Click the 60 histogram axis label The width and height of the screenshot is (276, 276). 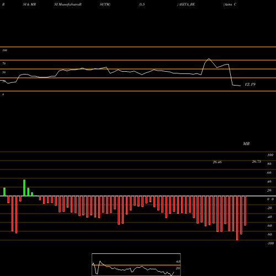pyautogui.click(x=269, y=173)
